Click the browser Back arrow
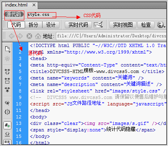Screen dimensions: 168x146 coord(11,36)
